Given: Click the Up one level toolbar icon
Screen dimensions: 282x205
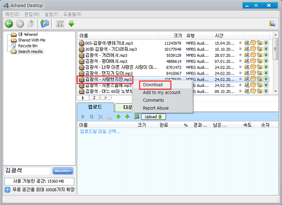Looking at the screenshot, I should pyautogui.click(x=31, y=24).
